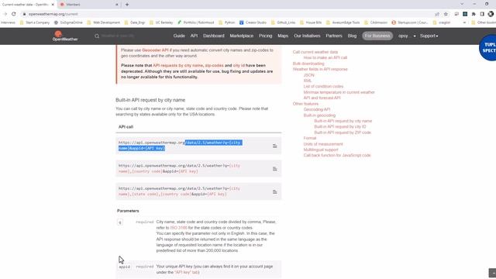The width and height of the screenshot is (496, 279).
Task: Copy the state code, country code API call
Action: tap(274, 191)
